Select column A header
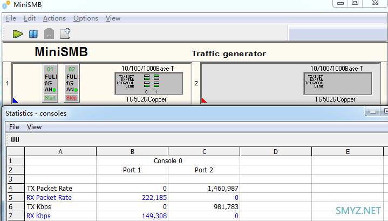 click(x=60, y=152)
